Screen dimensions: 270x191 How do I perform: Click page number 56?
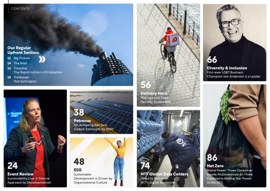[146, 85]
